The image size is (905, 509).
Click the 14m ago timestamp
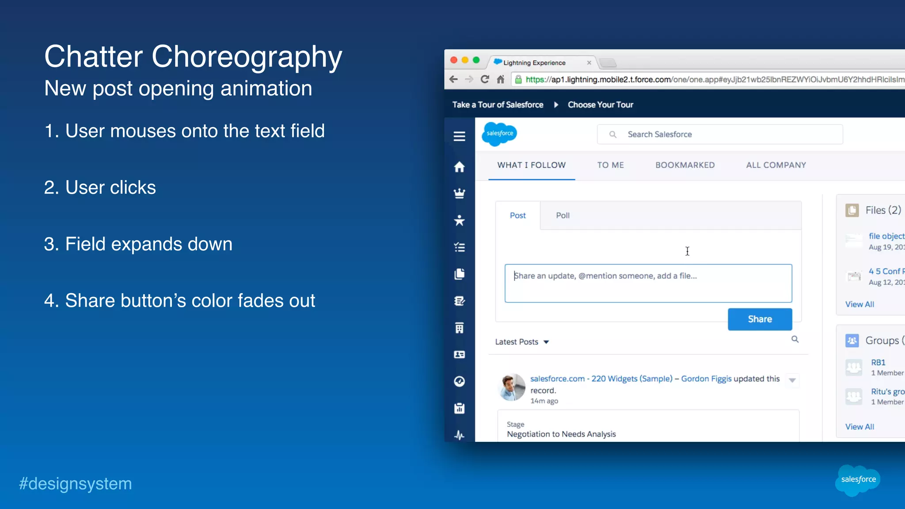(544, 401)
